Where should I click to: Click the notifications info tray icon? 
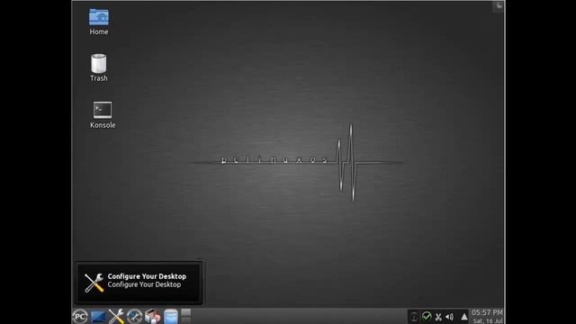[x=414, y=317]
